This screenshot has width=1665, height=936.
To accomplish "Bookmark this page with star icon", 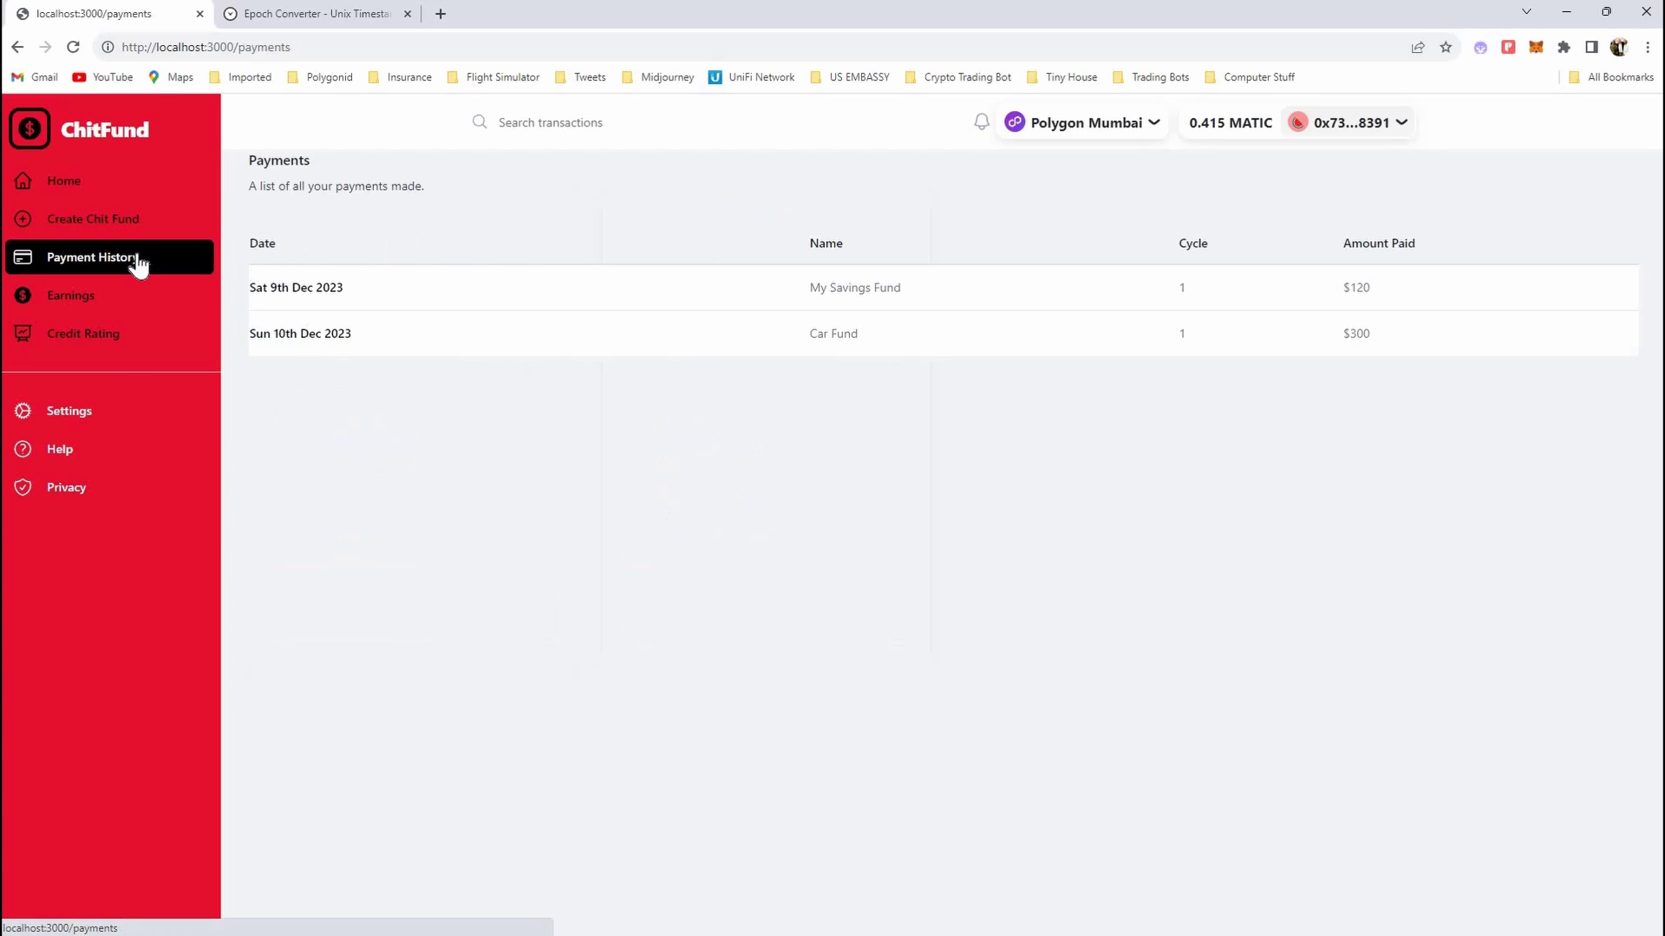I will coord(1446,48).
